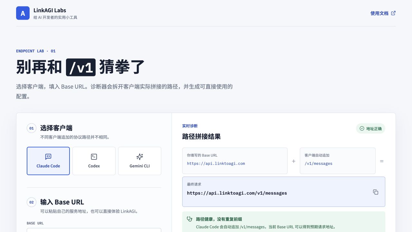The image size is (412, 232).
Task: Click the 选择客户端 section heading
Action: 56,128
